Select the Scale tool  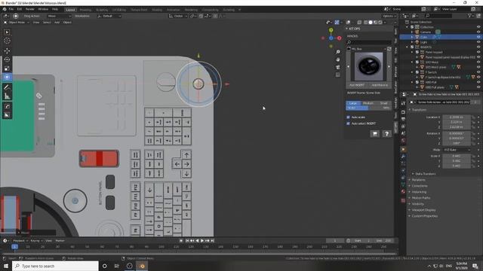click(7, 69)
